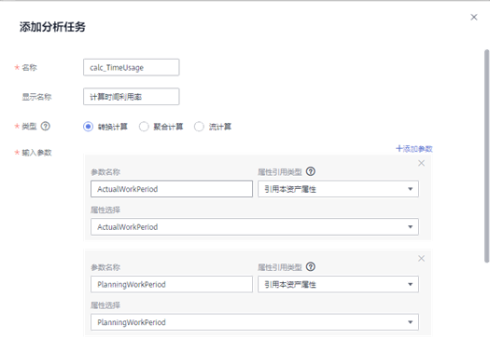Focus the 名称 field containing calc_TimeUsage
The image size is (490, 352).
(132, 67)
